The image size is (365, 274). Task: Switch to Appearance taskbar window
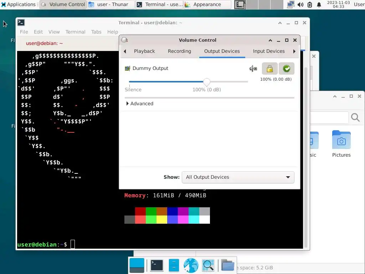[x=207, y=4]
